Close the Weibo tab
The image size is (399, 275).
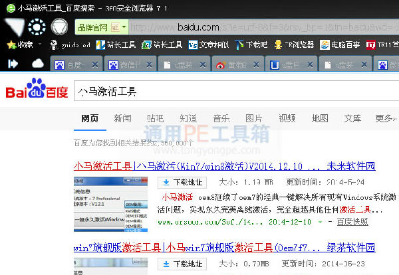(257, 65)
